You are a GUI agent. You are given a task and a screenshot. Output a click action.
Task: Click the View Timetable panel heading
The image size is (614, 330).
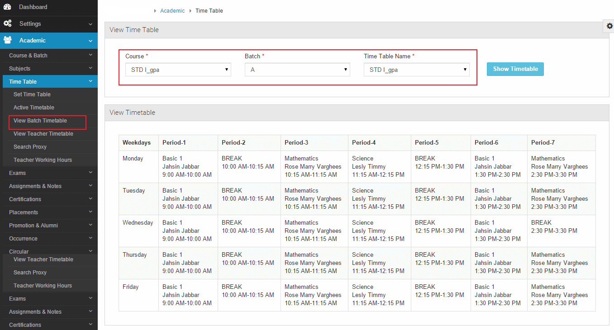coord(132,113)
